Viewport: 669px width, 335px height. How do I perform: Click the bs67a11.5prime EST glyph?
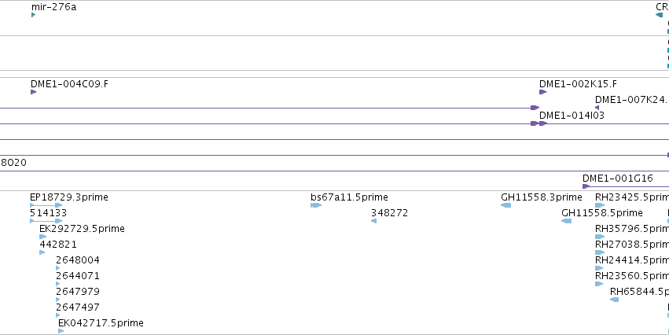316,205
